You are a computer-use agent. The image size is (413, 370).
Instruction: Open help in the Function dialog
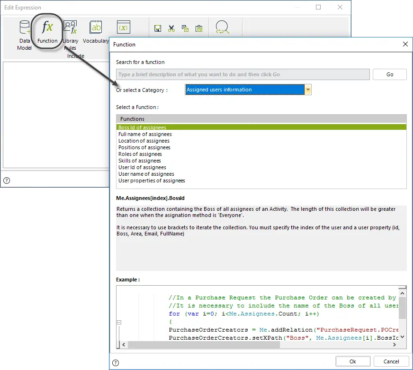[x=116, y=363]
